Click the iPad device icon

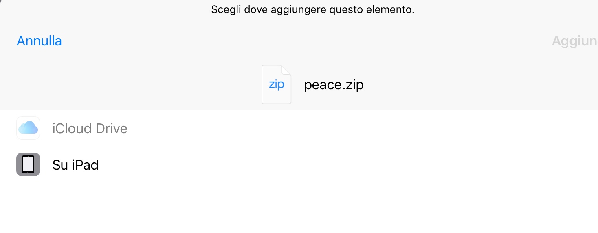[x=28, y=165]
